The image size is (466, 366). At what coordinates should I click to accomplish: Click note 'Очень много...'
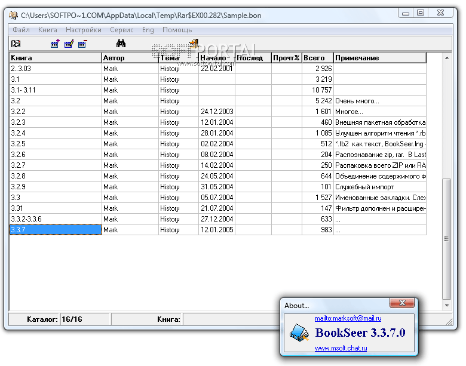tap(357, 101)
